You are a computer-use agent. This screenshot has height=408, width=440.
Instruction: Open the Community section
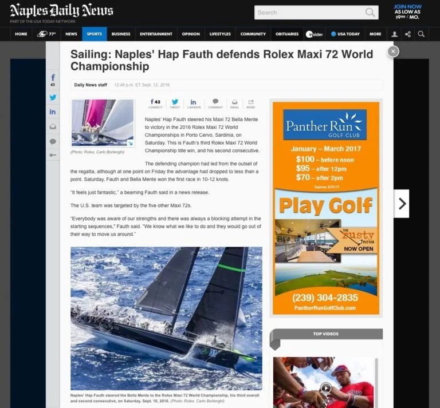pyautogui.click(x=253, y=34)
